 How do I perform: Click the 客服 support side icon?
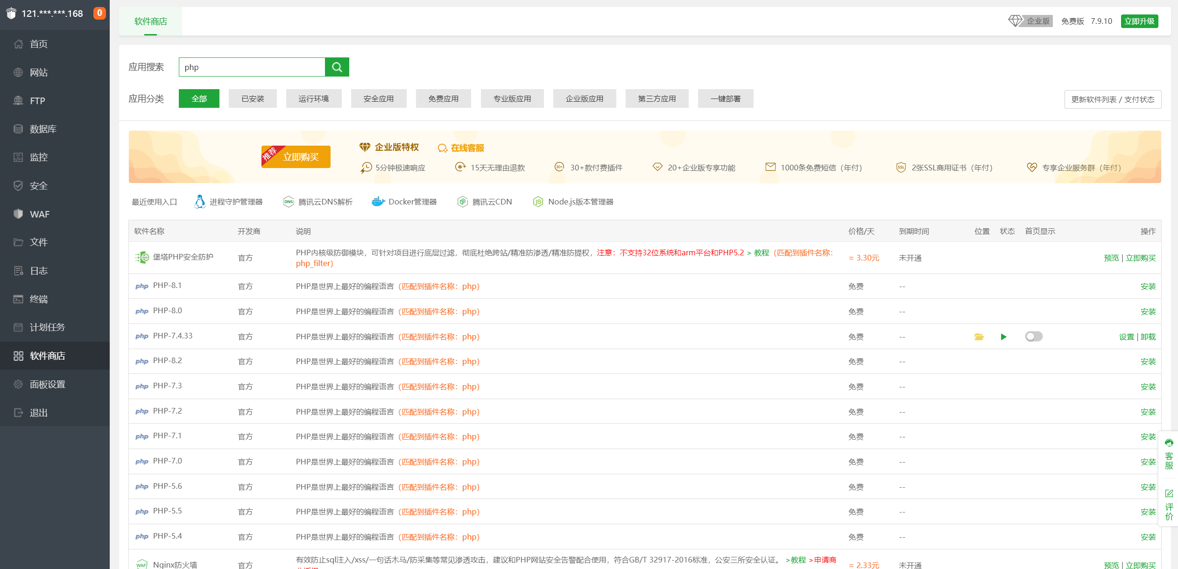coord(1169,454)
